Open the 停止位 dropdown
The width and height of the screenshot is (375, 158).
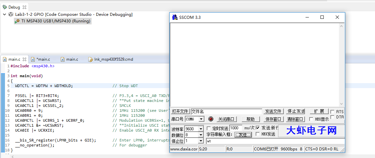coord(201,141)
